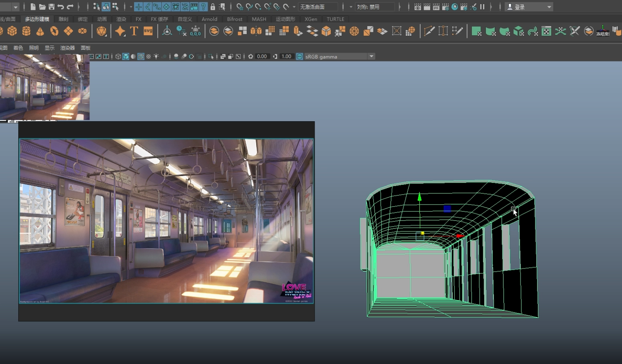This screenshot has width=622, height=364.
Task: Center the pivot with the shelf icon
Action: pos(167,31)
